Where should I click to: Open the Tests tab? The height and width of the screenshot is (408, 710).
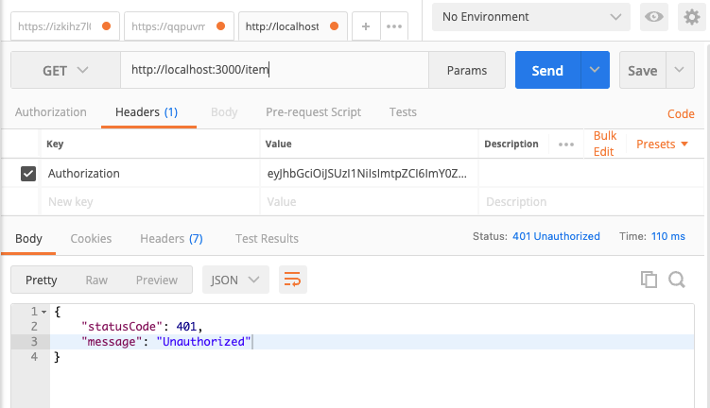tap(403, 112)
